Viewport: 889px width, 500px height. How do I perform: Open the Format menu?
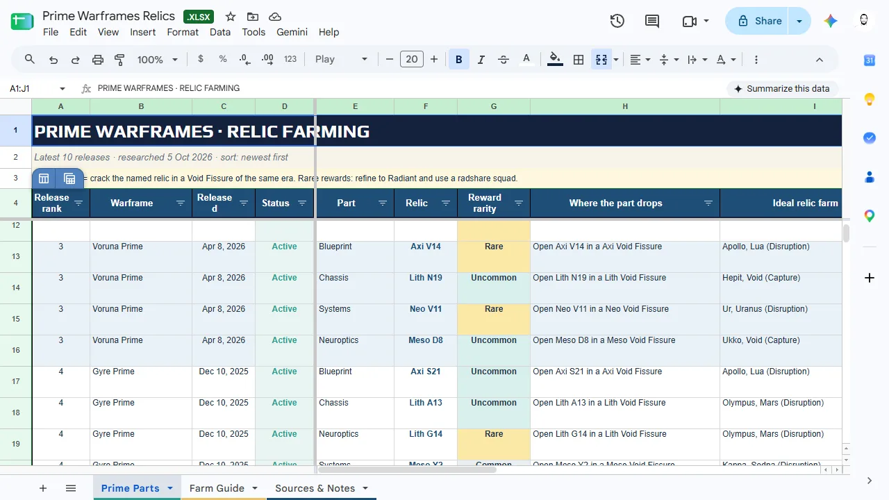click(x=183, y=32)
